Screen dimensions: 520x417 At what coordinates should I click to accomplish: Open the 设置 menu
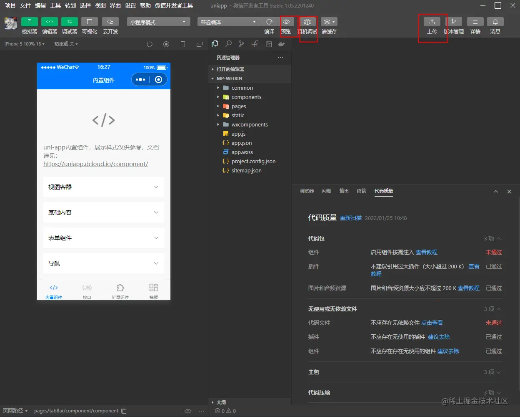[130, 5]
